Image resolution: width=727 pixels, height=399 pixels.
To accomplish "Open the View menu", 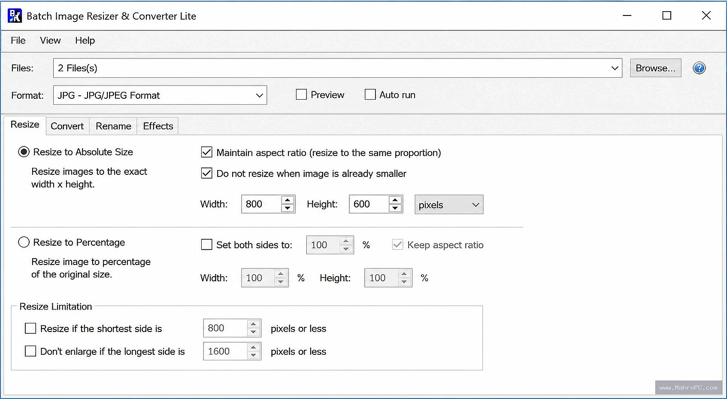I will [50, 40].
